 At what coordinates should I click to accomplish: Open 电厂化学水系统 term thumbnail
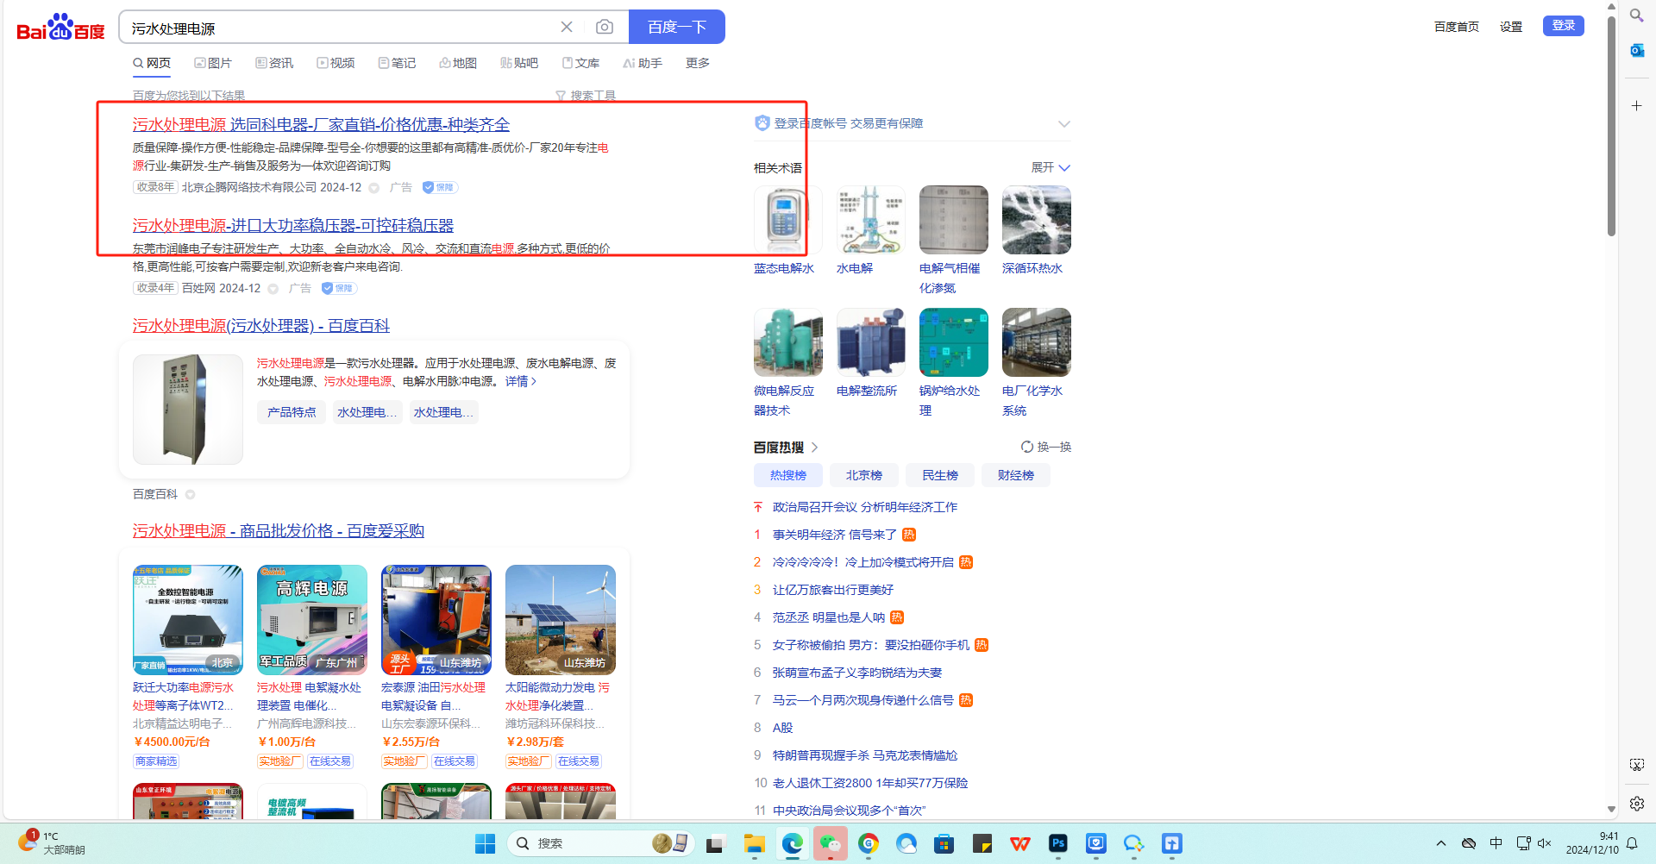(x=1036, y=342)
